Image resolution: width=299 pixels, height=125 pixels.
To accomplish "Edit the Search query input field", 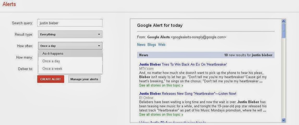I will 70,23.
